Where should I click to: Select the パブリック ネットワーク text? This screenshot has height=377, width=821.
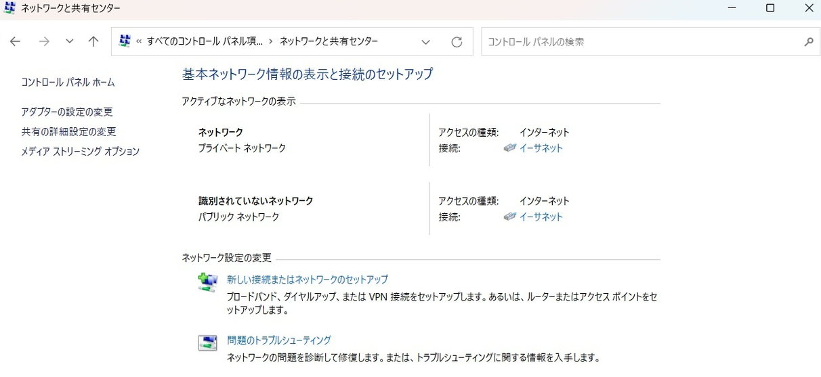238,217
